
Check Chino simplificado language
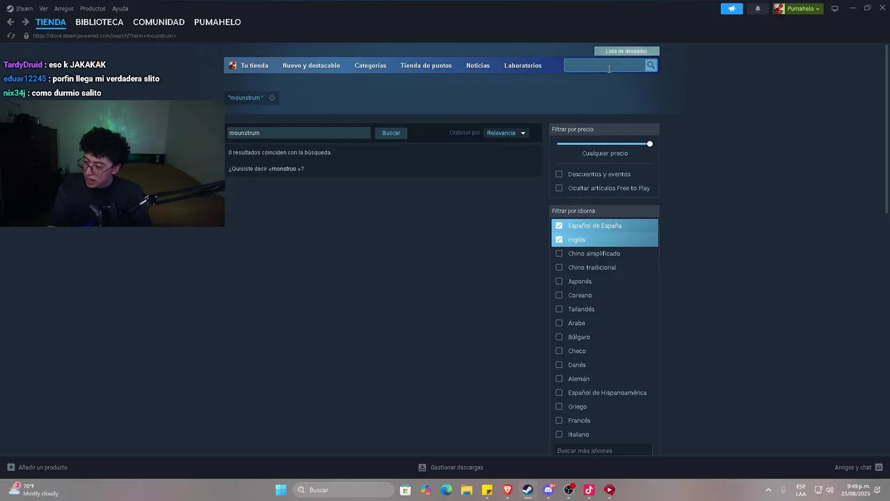pos(559,253)
